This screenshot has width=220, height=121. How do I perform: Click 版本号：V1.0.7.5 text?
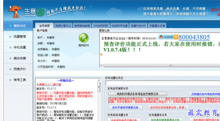(46, 89)
